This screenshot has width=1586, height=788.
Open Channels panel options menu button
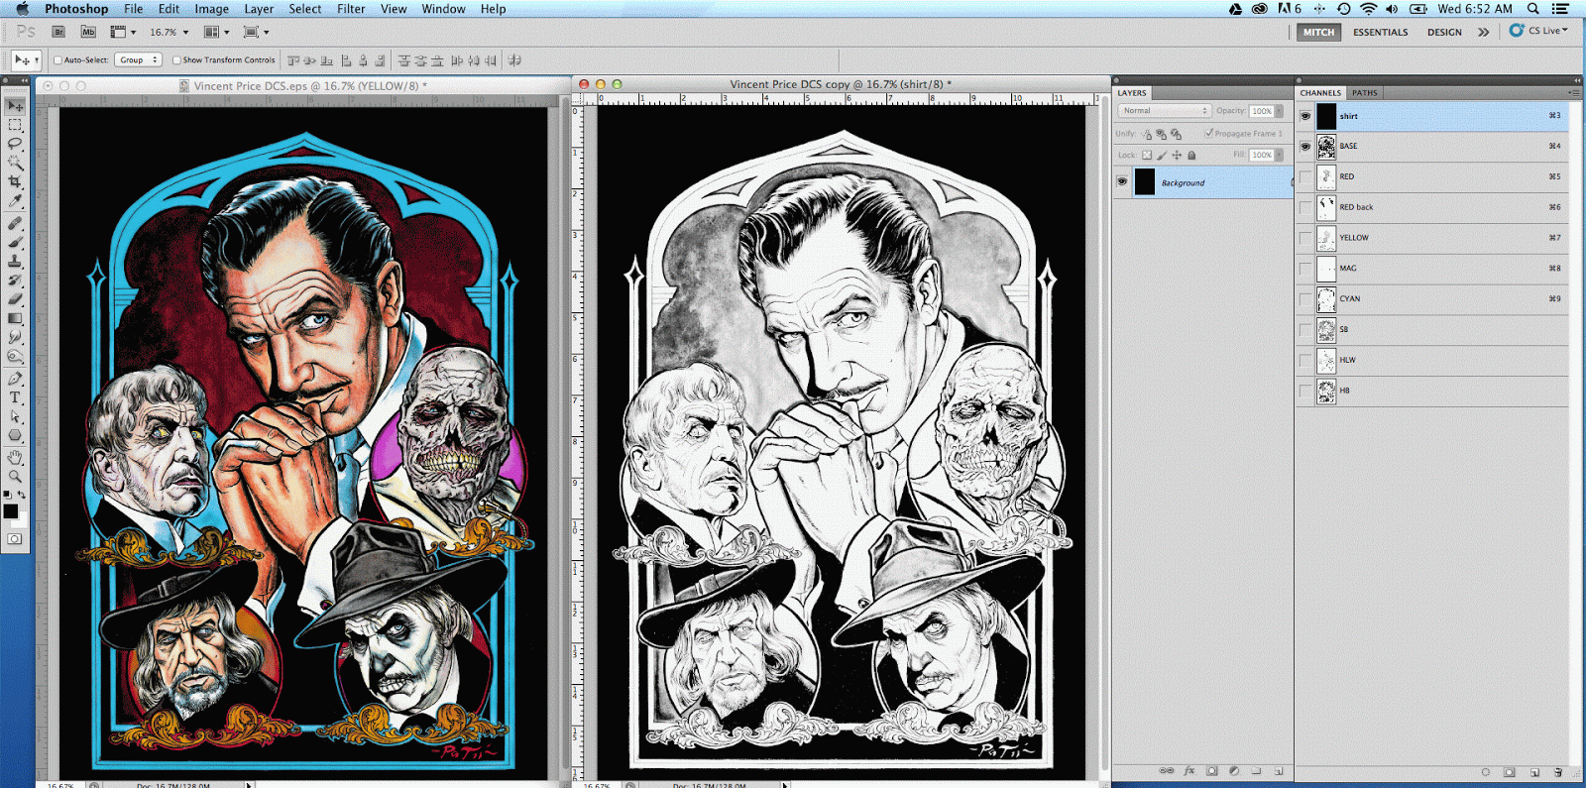tap(1573, 93)
